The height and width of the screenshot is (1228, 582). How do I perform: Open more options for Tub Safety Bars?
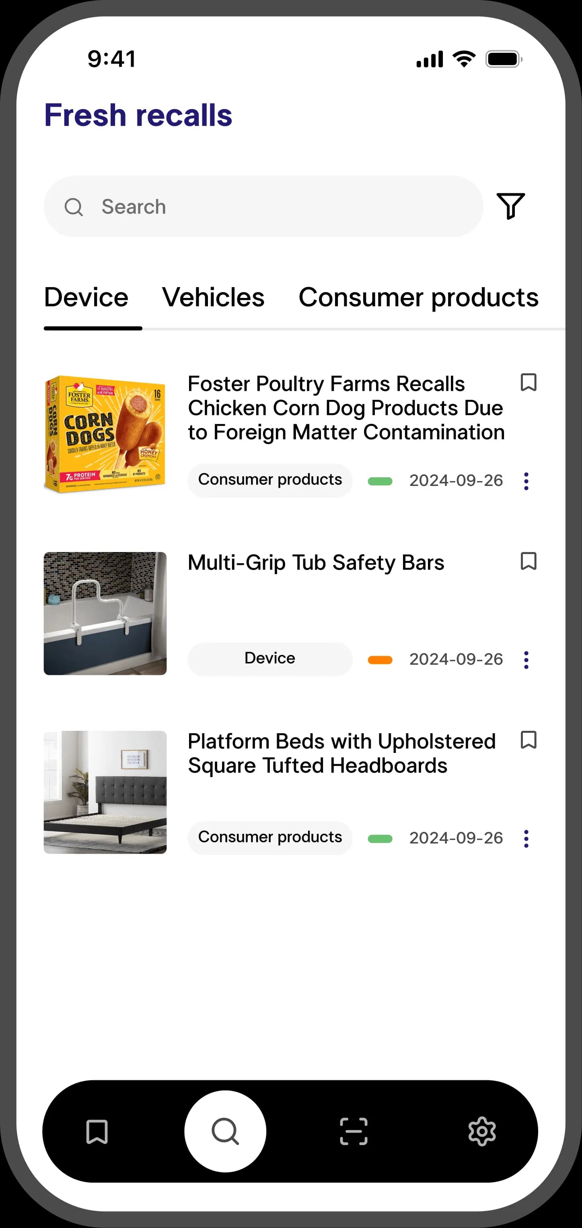point(526,660)
